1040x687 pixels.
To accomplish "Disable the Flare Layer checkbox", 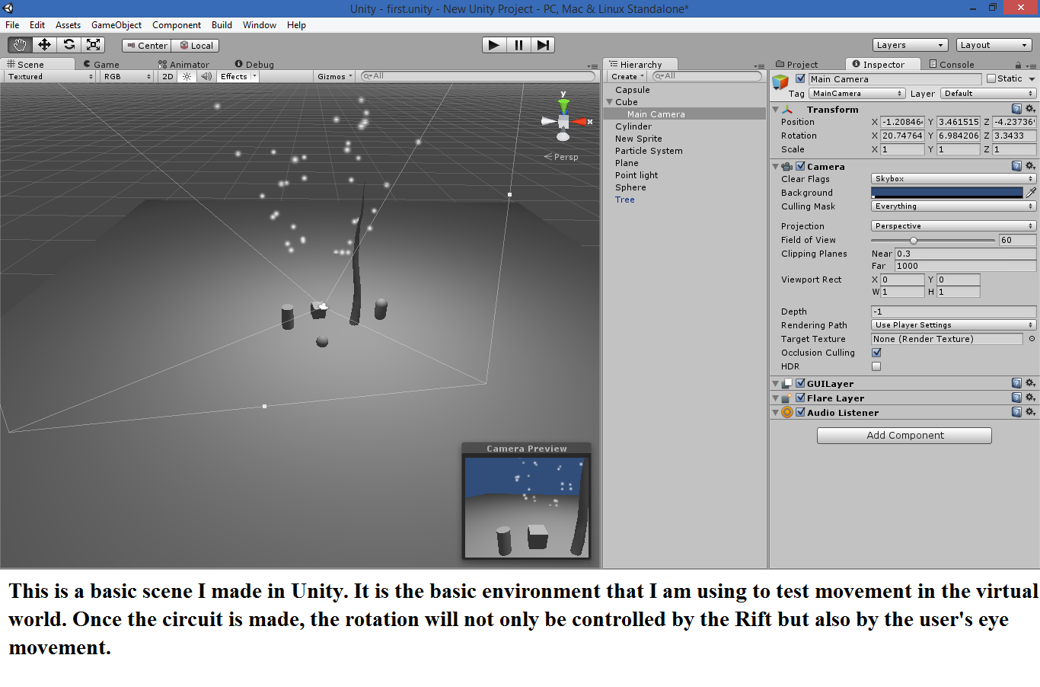I will tap(800, 398).
